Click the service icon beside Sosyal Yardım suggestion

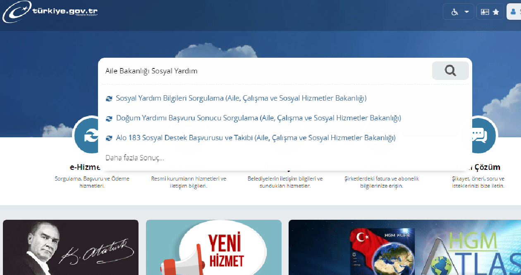coord(109,98)
